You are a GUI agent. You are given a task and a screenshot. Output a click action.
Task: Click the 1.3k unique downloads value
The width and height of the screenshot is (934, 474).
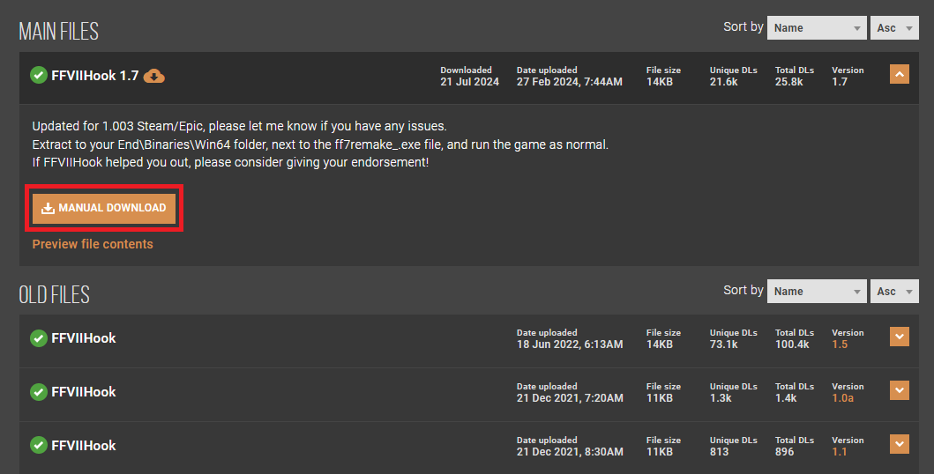[x=721, y=398]
